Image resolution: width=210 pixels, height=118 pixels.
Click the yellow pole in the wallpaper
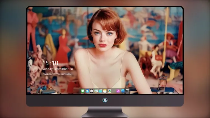click(165, 37)
